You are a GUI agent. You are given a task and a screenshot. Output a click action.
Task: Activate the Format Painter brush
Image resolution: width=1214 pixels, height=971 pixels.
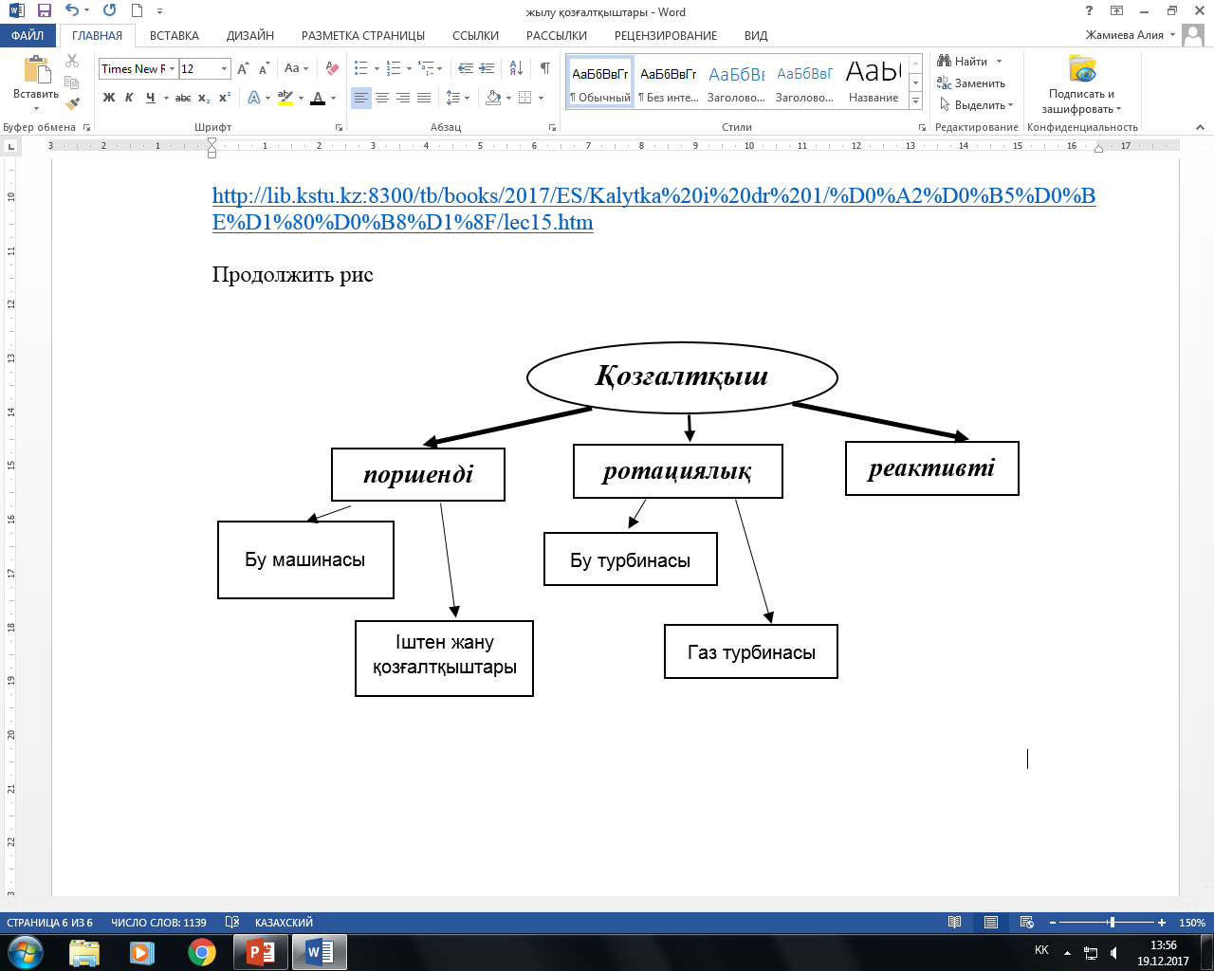pyautogui.click(x=72, y=104)
